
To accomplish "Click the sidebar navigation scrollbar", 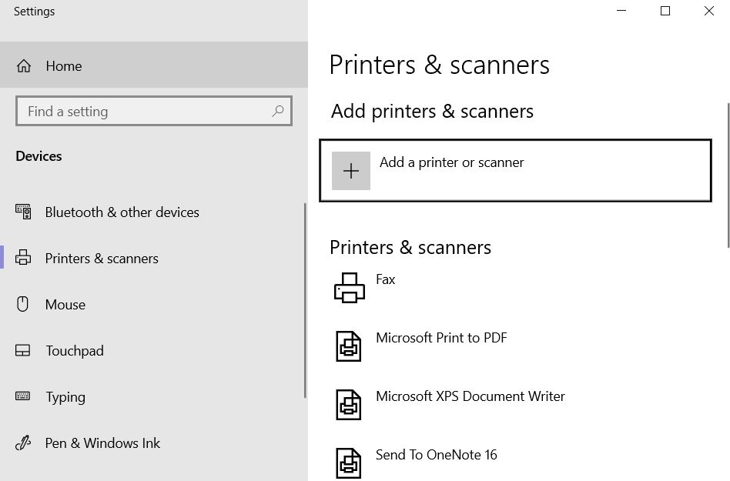I will pos(306,300).
